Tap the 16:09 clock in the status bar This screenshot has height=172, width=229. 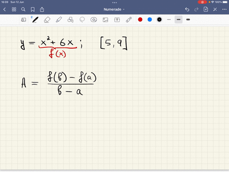coord(5,2)
